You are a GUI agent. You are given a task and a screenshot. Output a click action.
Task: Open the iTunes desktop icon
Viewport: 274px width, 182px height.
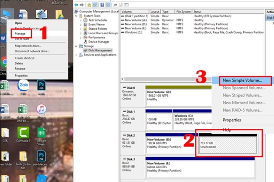tap(41, 109)
